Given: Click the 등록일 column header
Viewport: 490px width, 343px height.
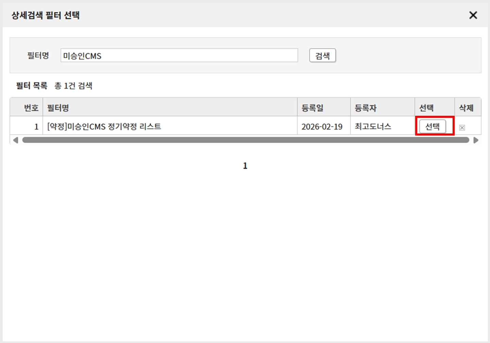Looking at the screenshot, I should [x=312, y=108].
